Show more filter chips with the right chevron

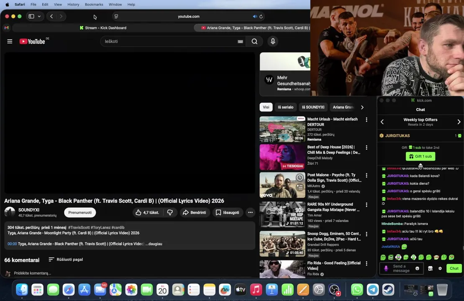click(x=362, y=107)
